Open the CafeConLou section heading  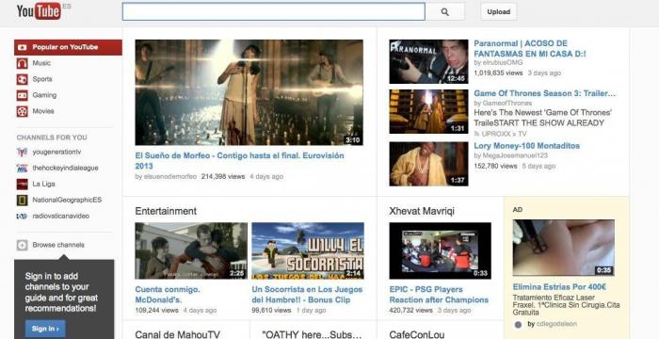[x=416, y=334]
